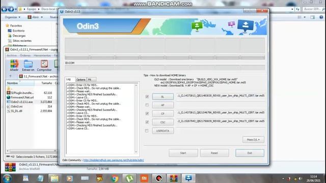Image resolution: width=326 pixels, height=183 pixels.
Task: Enable the AP checkbox
Action: [x=147, y=105]
